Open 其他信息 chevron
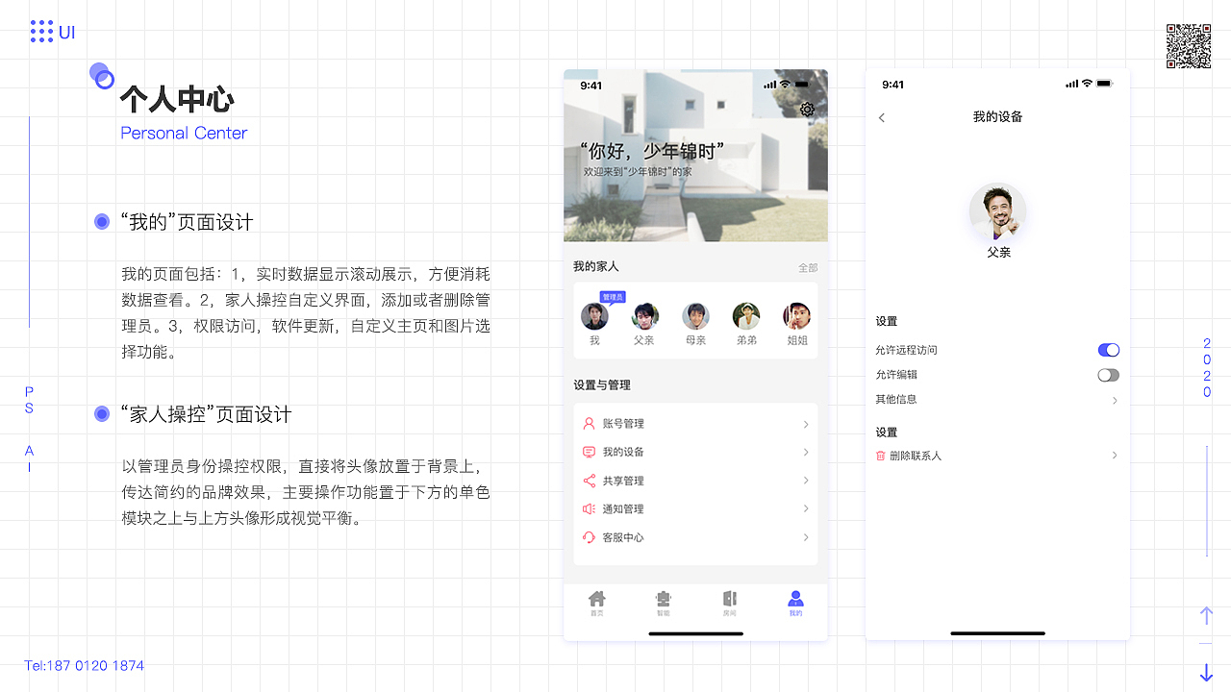 (1115, 400)
